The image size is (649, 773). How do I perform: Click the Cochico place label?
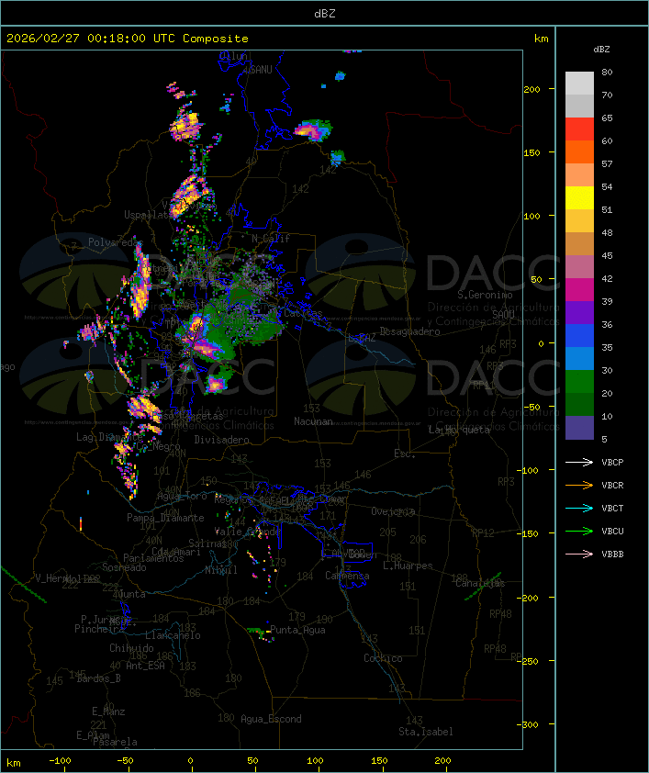(383, 658)
